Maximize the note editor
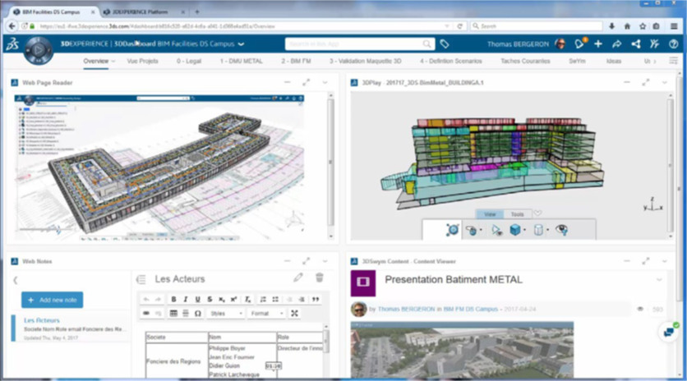Screen dimensions: 687x381 tap(294, 313)
